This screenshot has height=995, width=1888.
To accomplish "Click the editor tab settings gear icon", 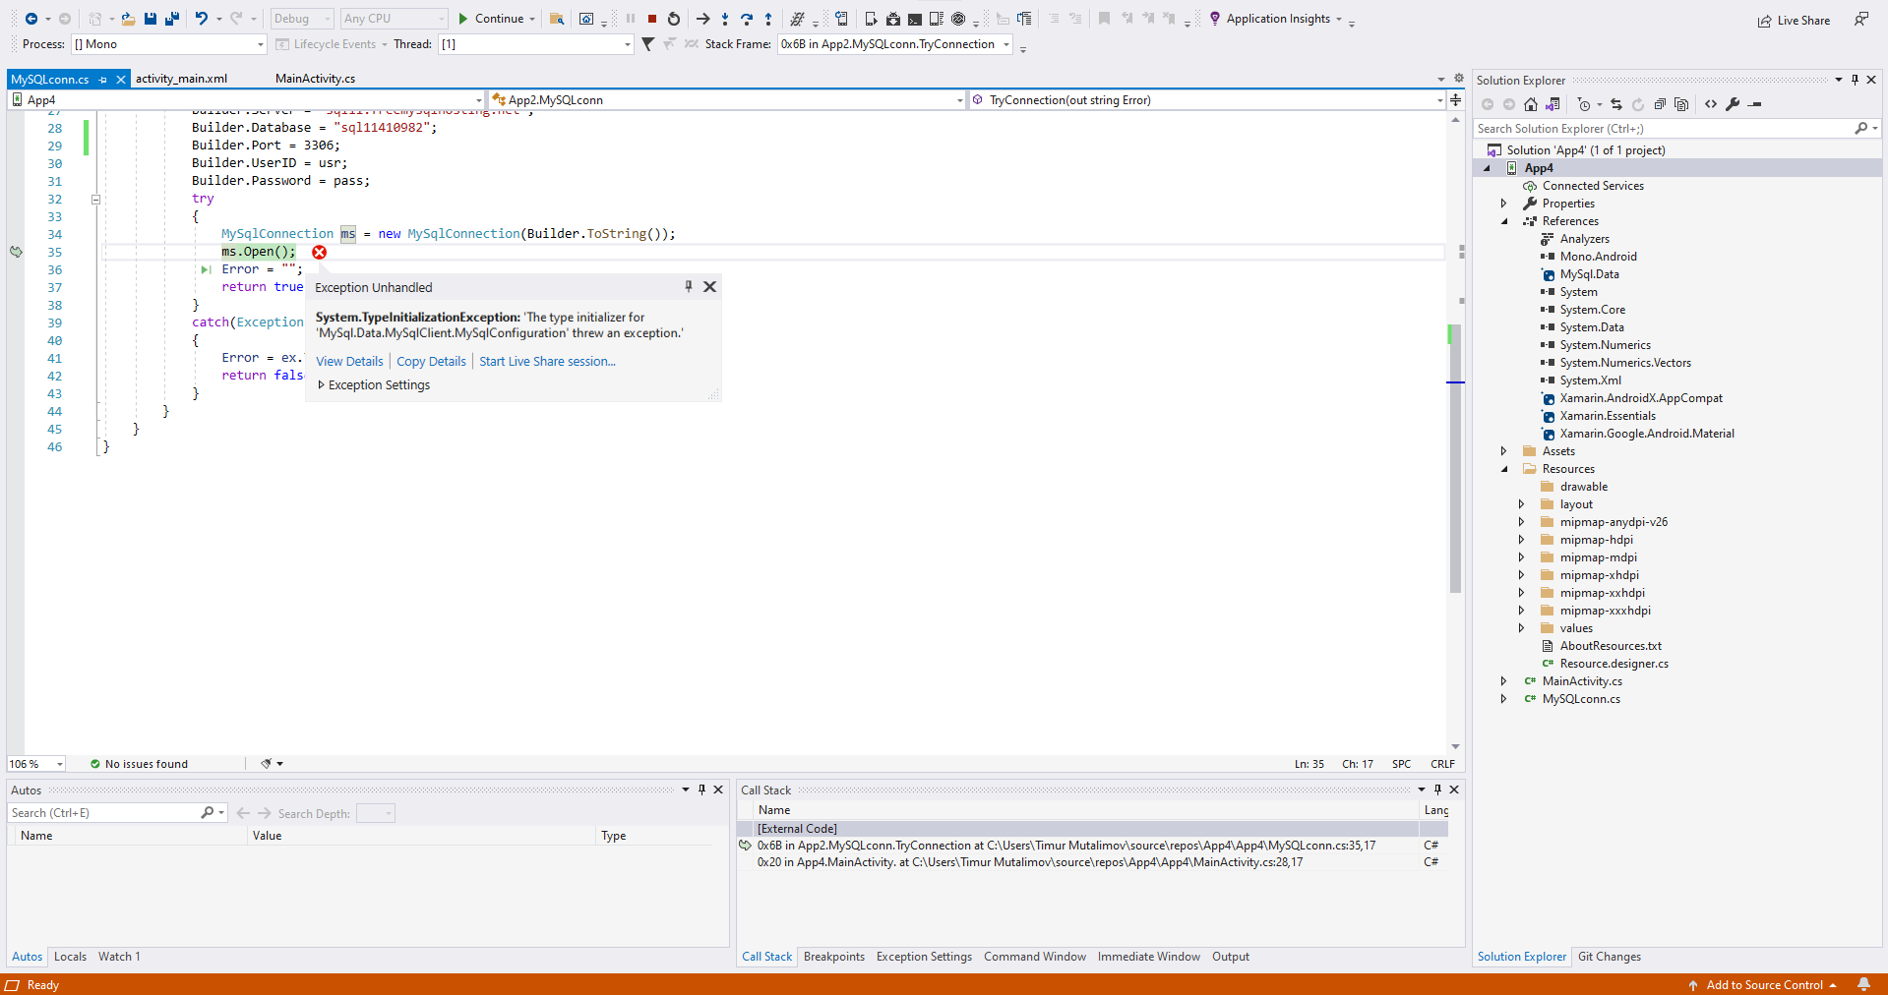I will click(1459, 79).
